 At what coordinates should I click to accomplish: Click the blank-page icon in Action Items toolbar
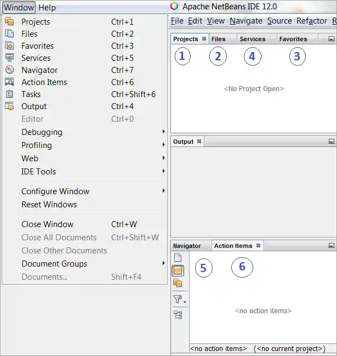coord(178,258)
